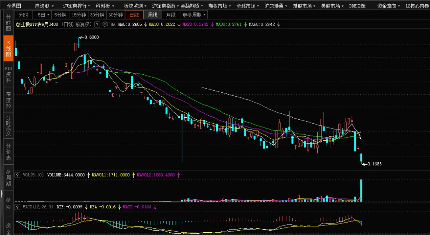Expand the 板块监测 menu
The width and height of the screenshot is (430, 235).
pos(135,6)
